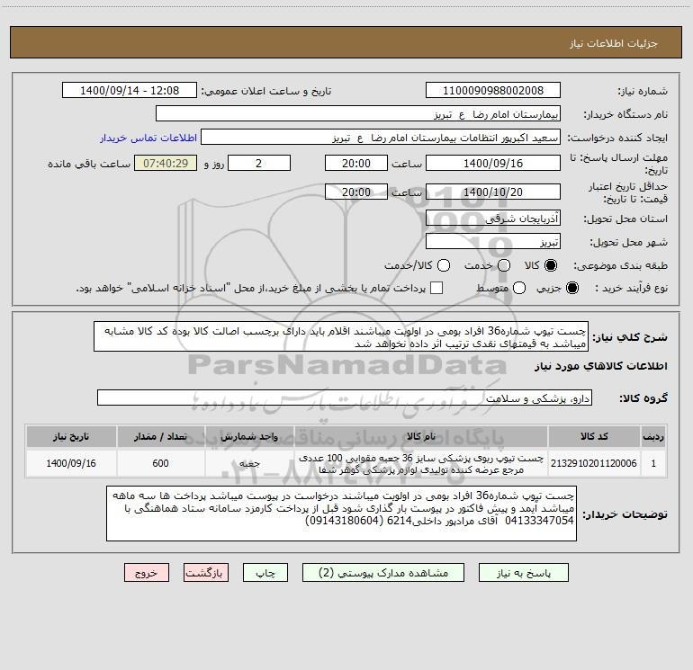Screen dimensions: 693x670
Task: Click the تعداد / مقدار column header
Action: 160,437
